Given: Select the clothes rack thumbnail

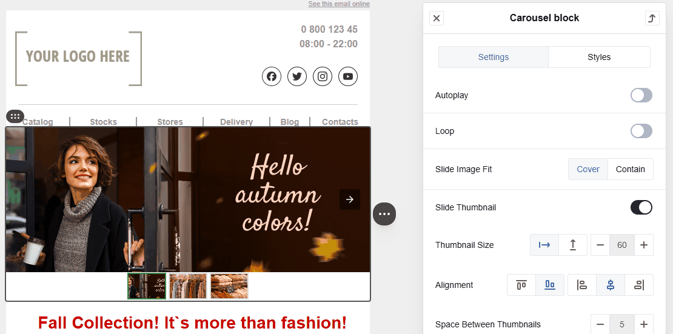Looking at the screenshot, I should (188, 286).
